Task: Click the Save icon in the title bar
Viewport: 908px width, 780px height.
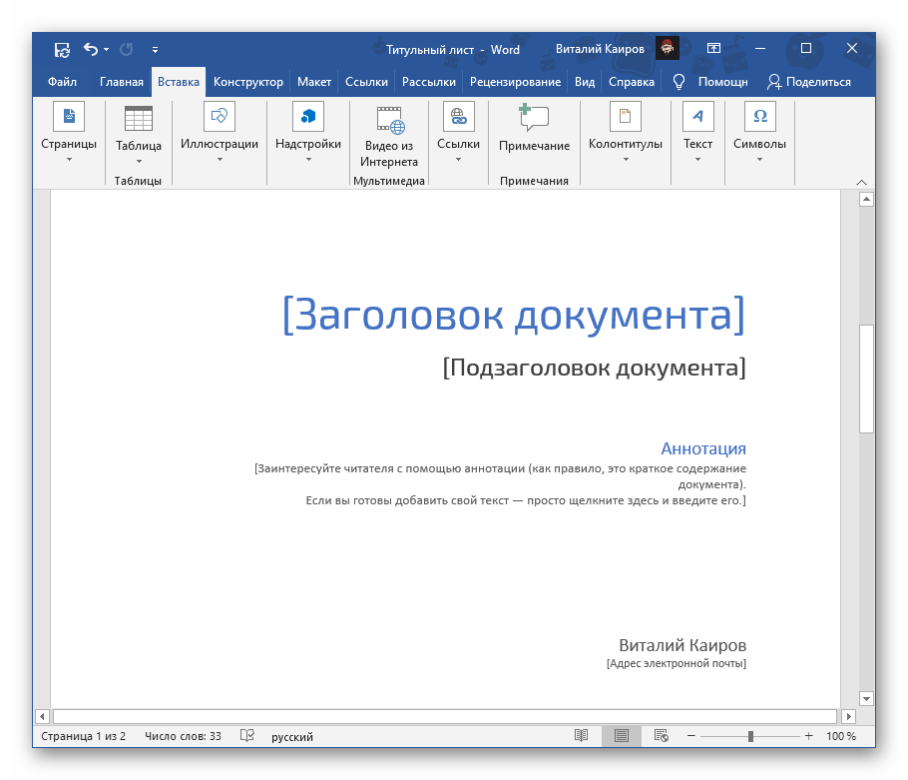Action: click(62, 49)
